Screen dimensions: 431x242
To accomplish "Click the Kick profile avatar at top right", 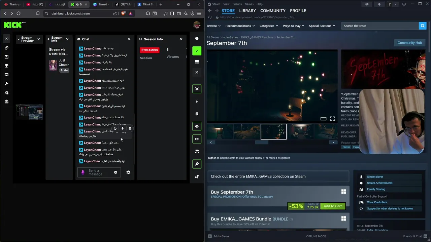I will [197, 25].
